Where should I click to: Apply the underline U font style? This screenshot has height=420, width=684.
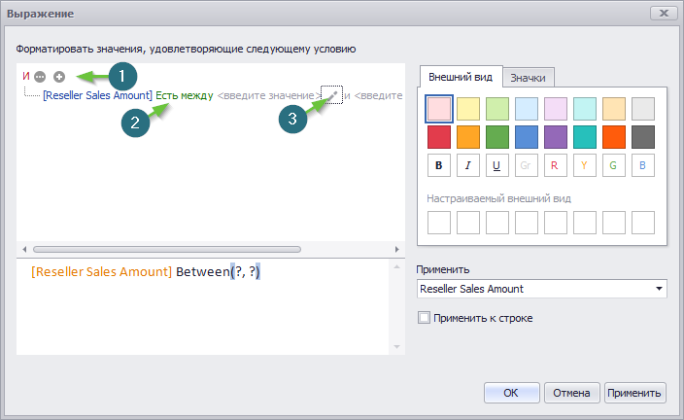pyautogui.click(x=497, y=165)
